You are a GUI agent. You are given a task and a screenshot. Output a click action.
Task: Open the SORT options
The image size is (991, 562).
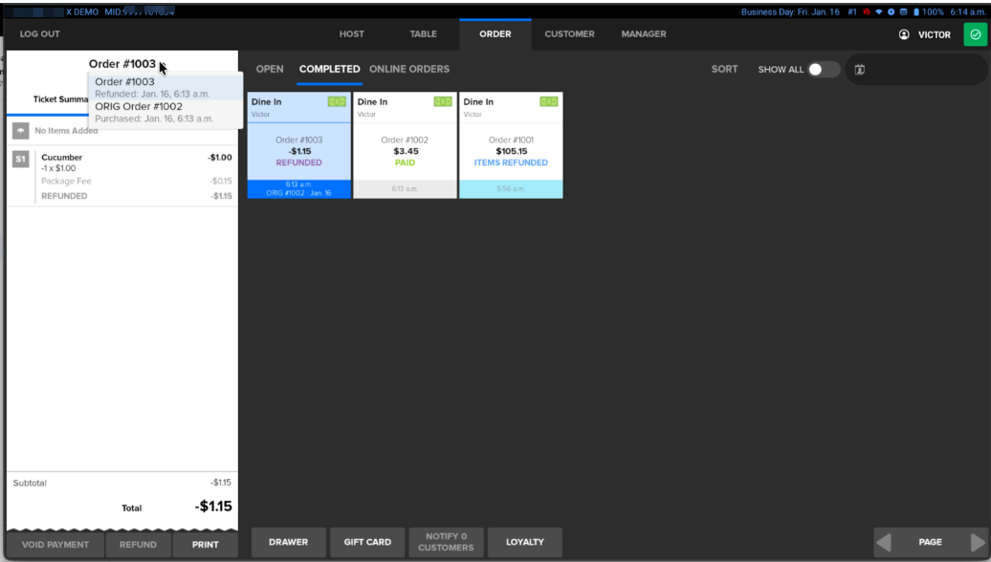[x=724, y=70]
